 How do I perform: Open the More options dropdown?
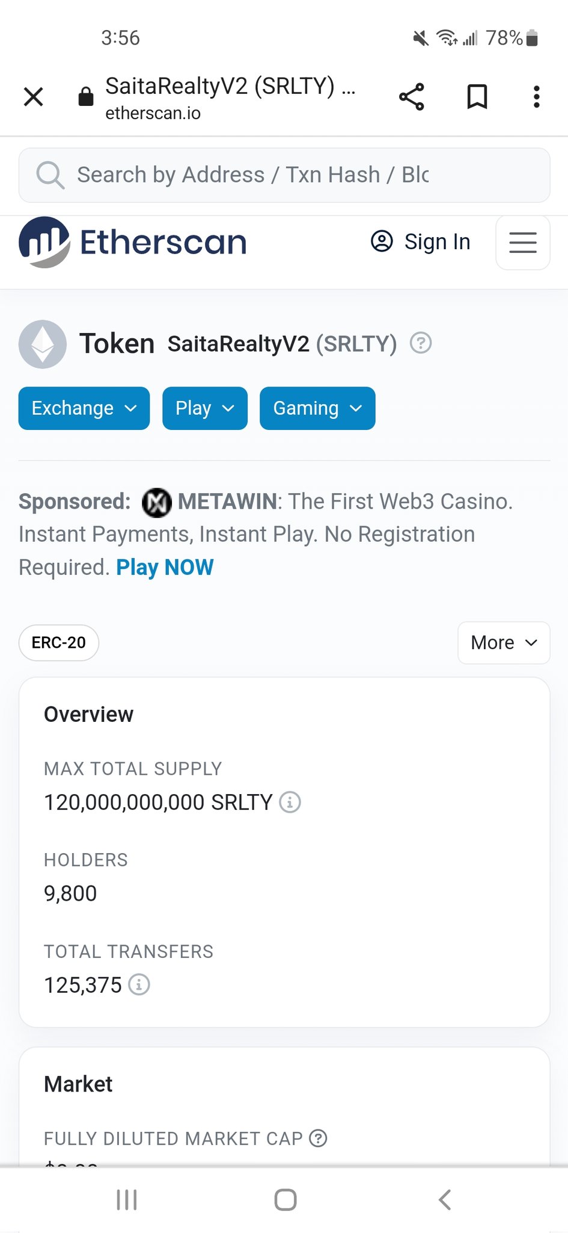coord(504,643)
